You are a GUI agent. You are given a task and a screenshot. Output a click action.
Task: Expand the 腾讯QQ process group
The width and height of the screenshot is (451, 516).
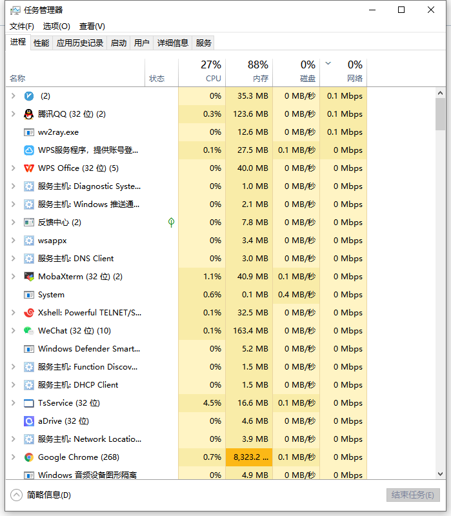point(13,114)
